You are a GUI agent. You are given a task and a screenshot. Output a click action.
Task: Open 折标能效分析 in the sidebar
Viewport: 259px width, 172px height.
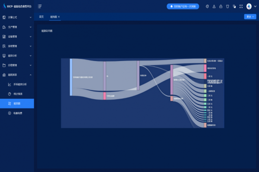tap(20, 84)
